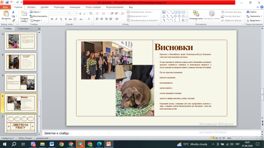The height and width of the screenshot is (148, 264).
Task: Cut selection with the scissors icon
Action: (x=13, y=12)
